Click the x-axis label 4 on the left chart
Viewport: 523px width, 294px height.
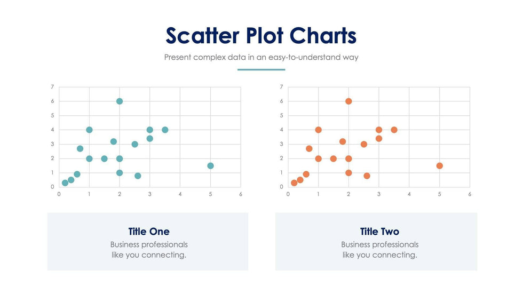pyautogui.click(x=180, y=194)
